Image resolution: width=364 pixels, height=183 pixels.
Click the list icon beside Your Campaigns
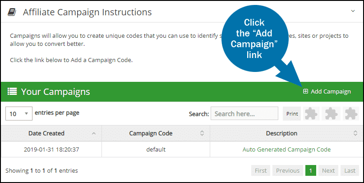(12, 91)
